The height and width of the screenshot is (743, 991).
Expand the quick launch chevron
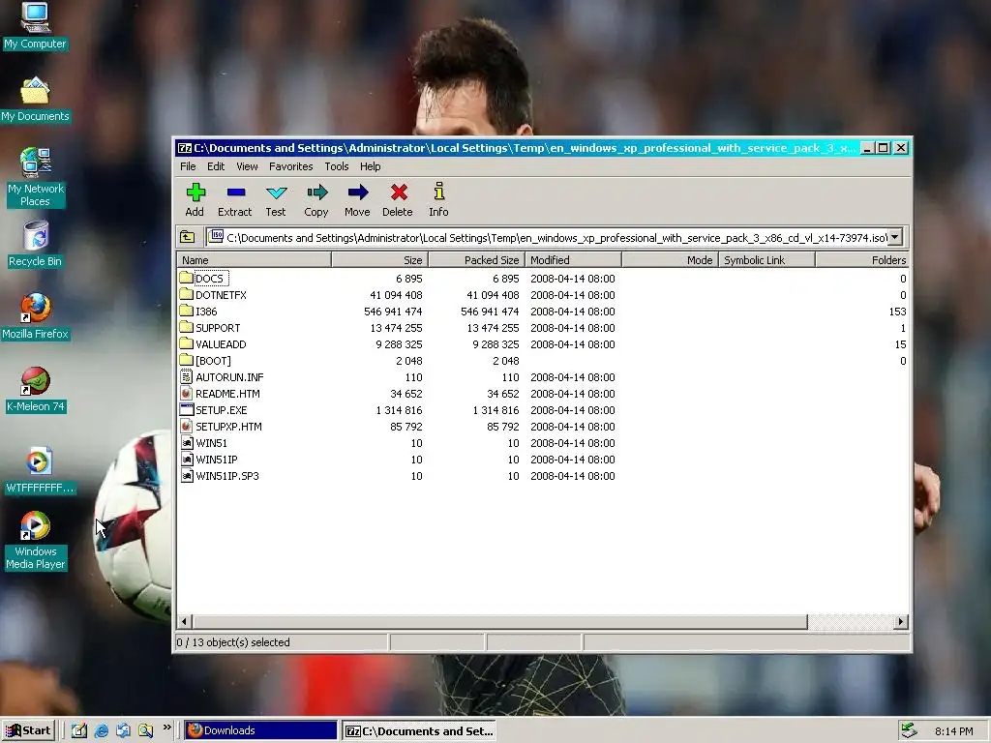tap(166, 728)
